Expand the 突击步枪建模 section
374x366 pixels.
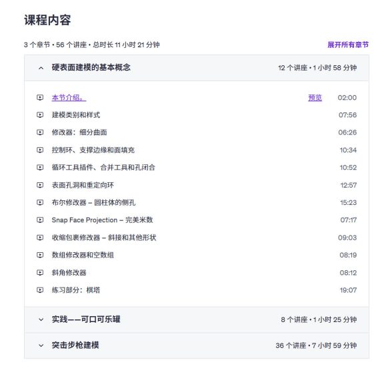point(196,345)
